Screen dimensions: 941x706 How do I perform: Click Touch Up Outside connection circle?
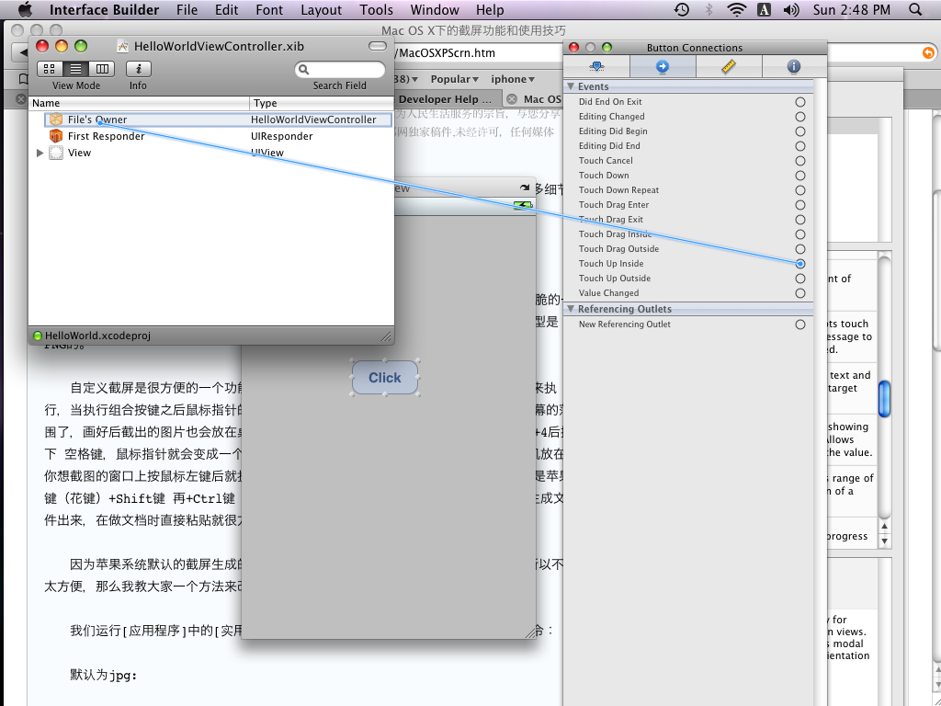coord(800,279)
